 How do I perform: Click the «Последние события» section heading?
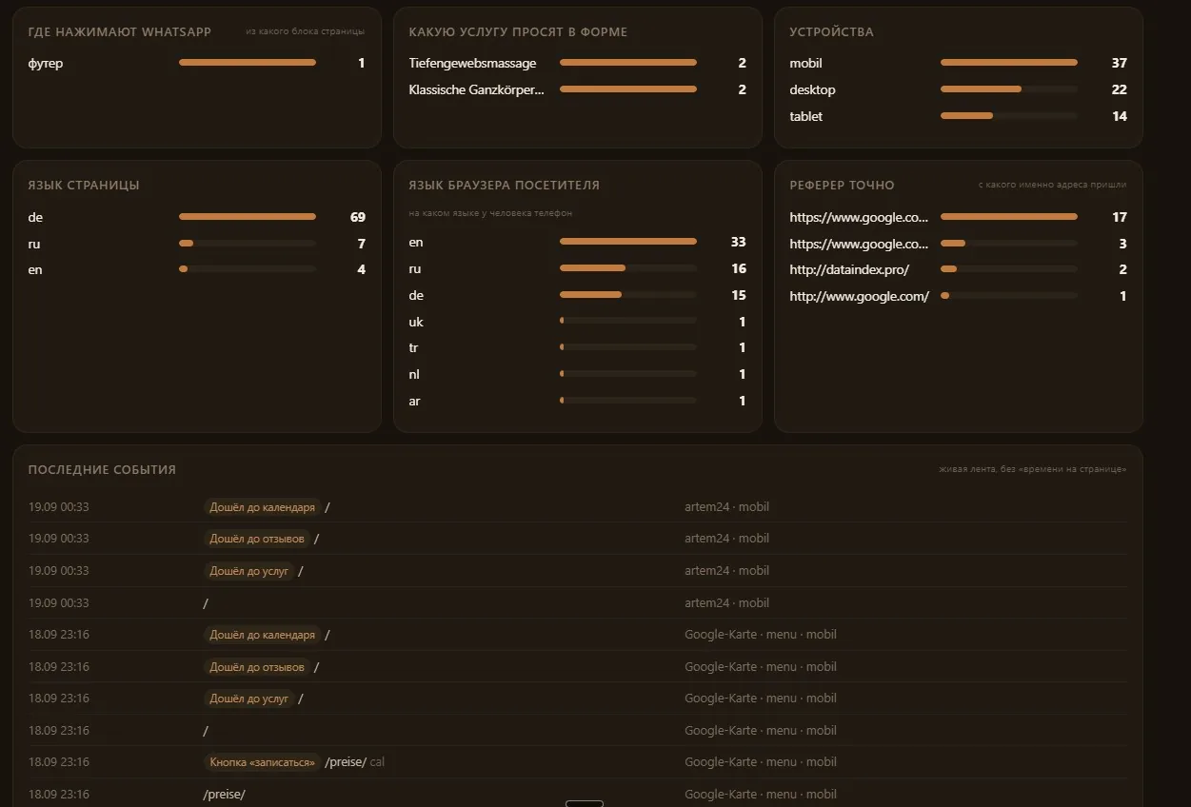point(102,469)
